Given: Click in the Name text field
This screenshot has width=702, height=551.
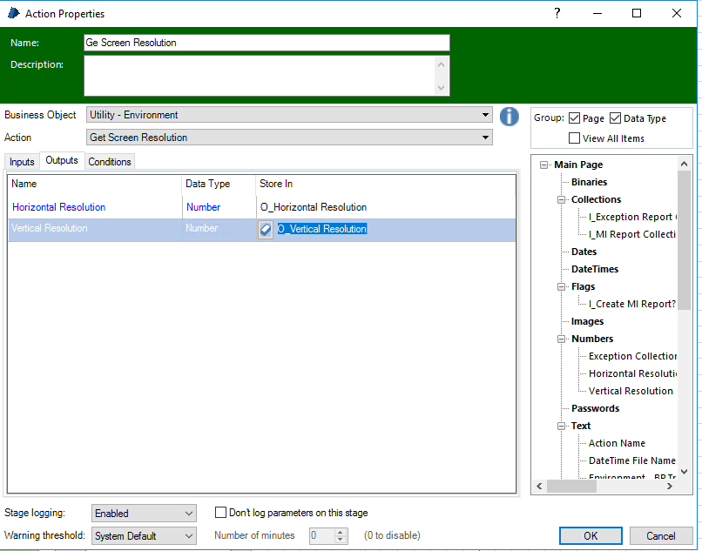Looking at the screenshot, I should tap(267, 43).
